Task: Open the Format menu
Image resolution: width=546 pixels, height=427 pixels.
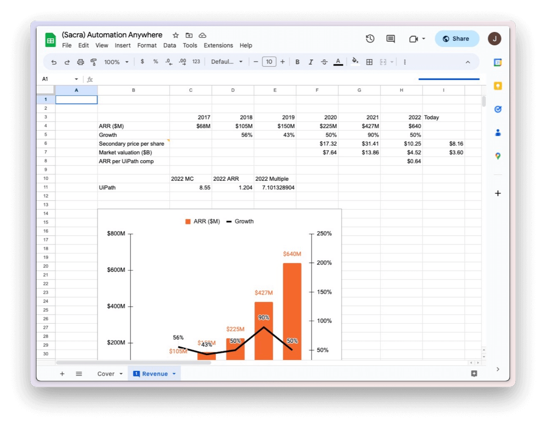Action: pos(147,46)
